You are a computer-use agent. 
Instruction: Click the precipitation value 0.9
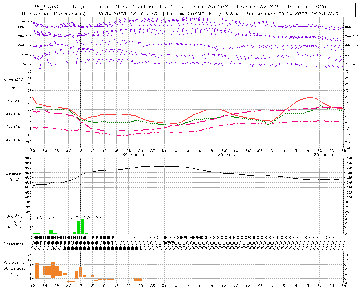pyautogui.click(x=51, y=218)
